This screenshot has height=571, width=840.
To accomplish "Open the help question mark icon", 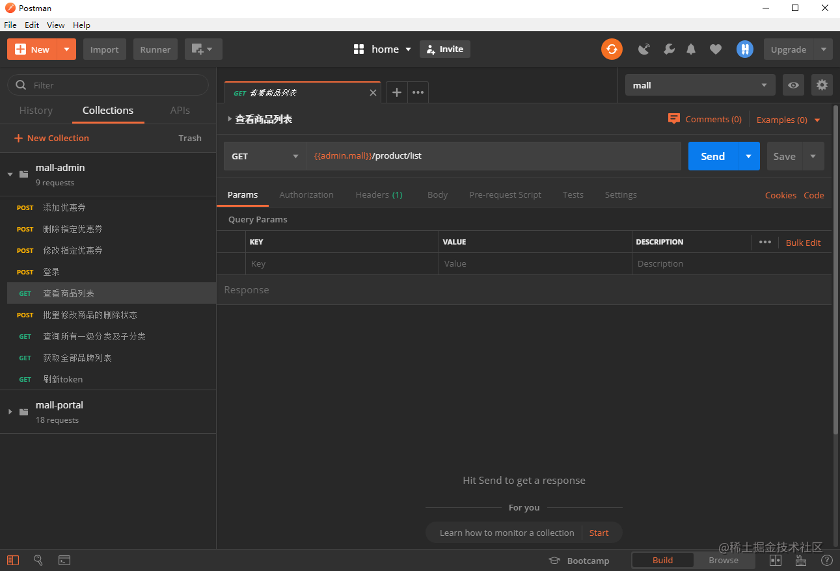I will [x=827, y=560].
